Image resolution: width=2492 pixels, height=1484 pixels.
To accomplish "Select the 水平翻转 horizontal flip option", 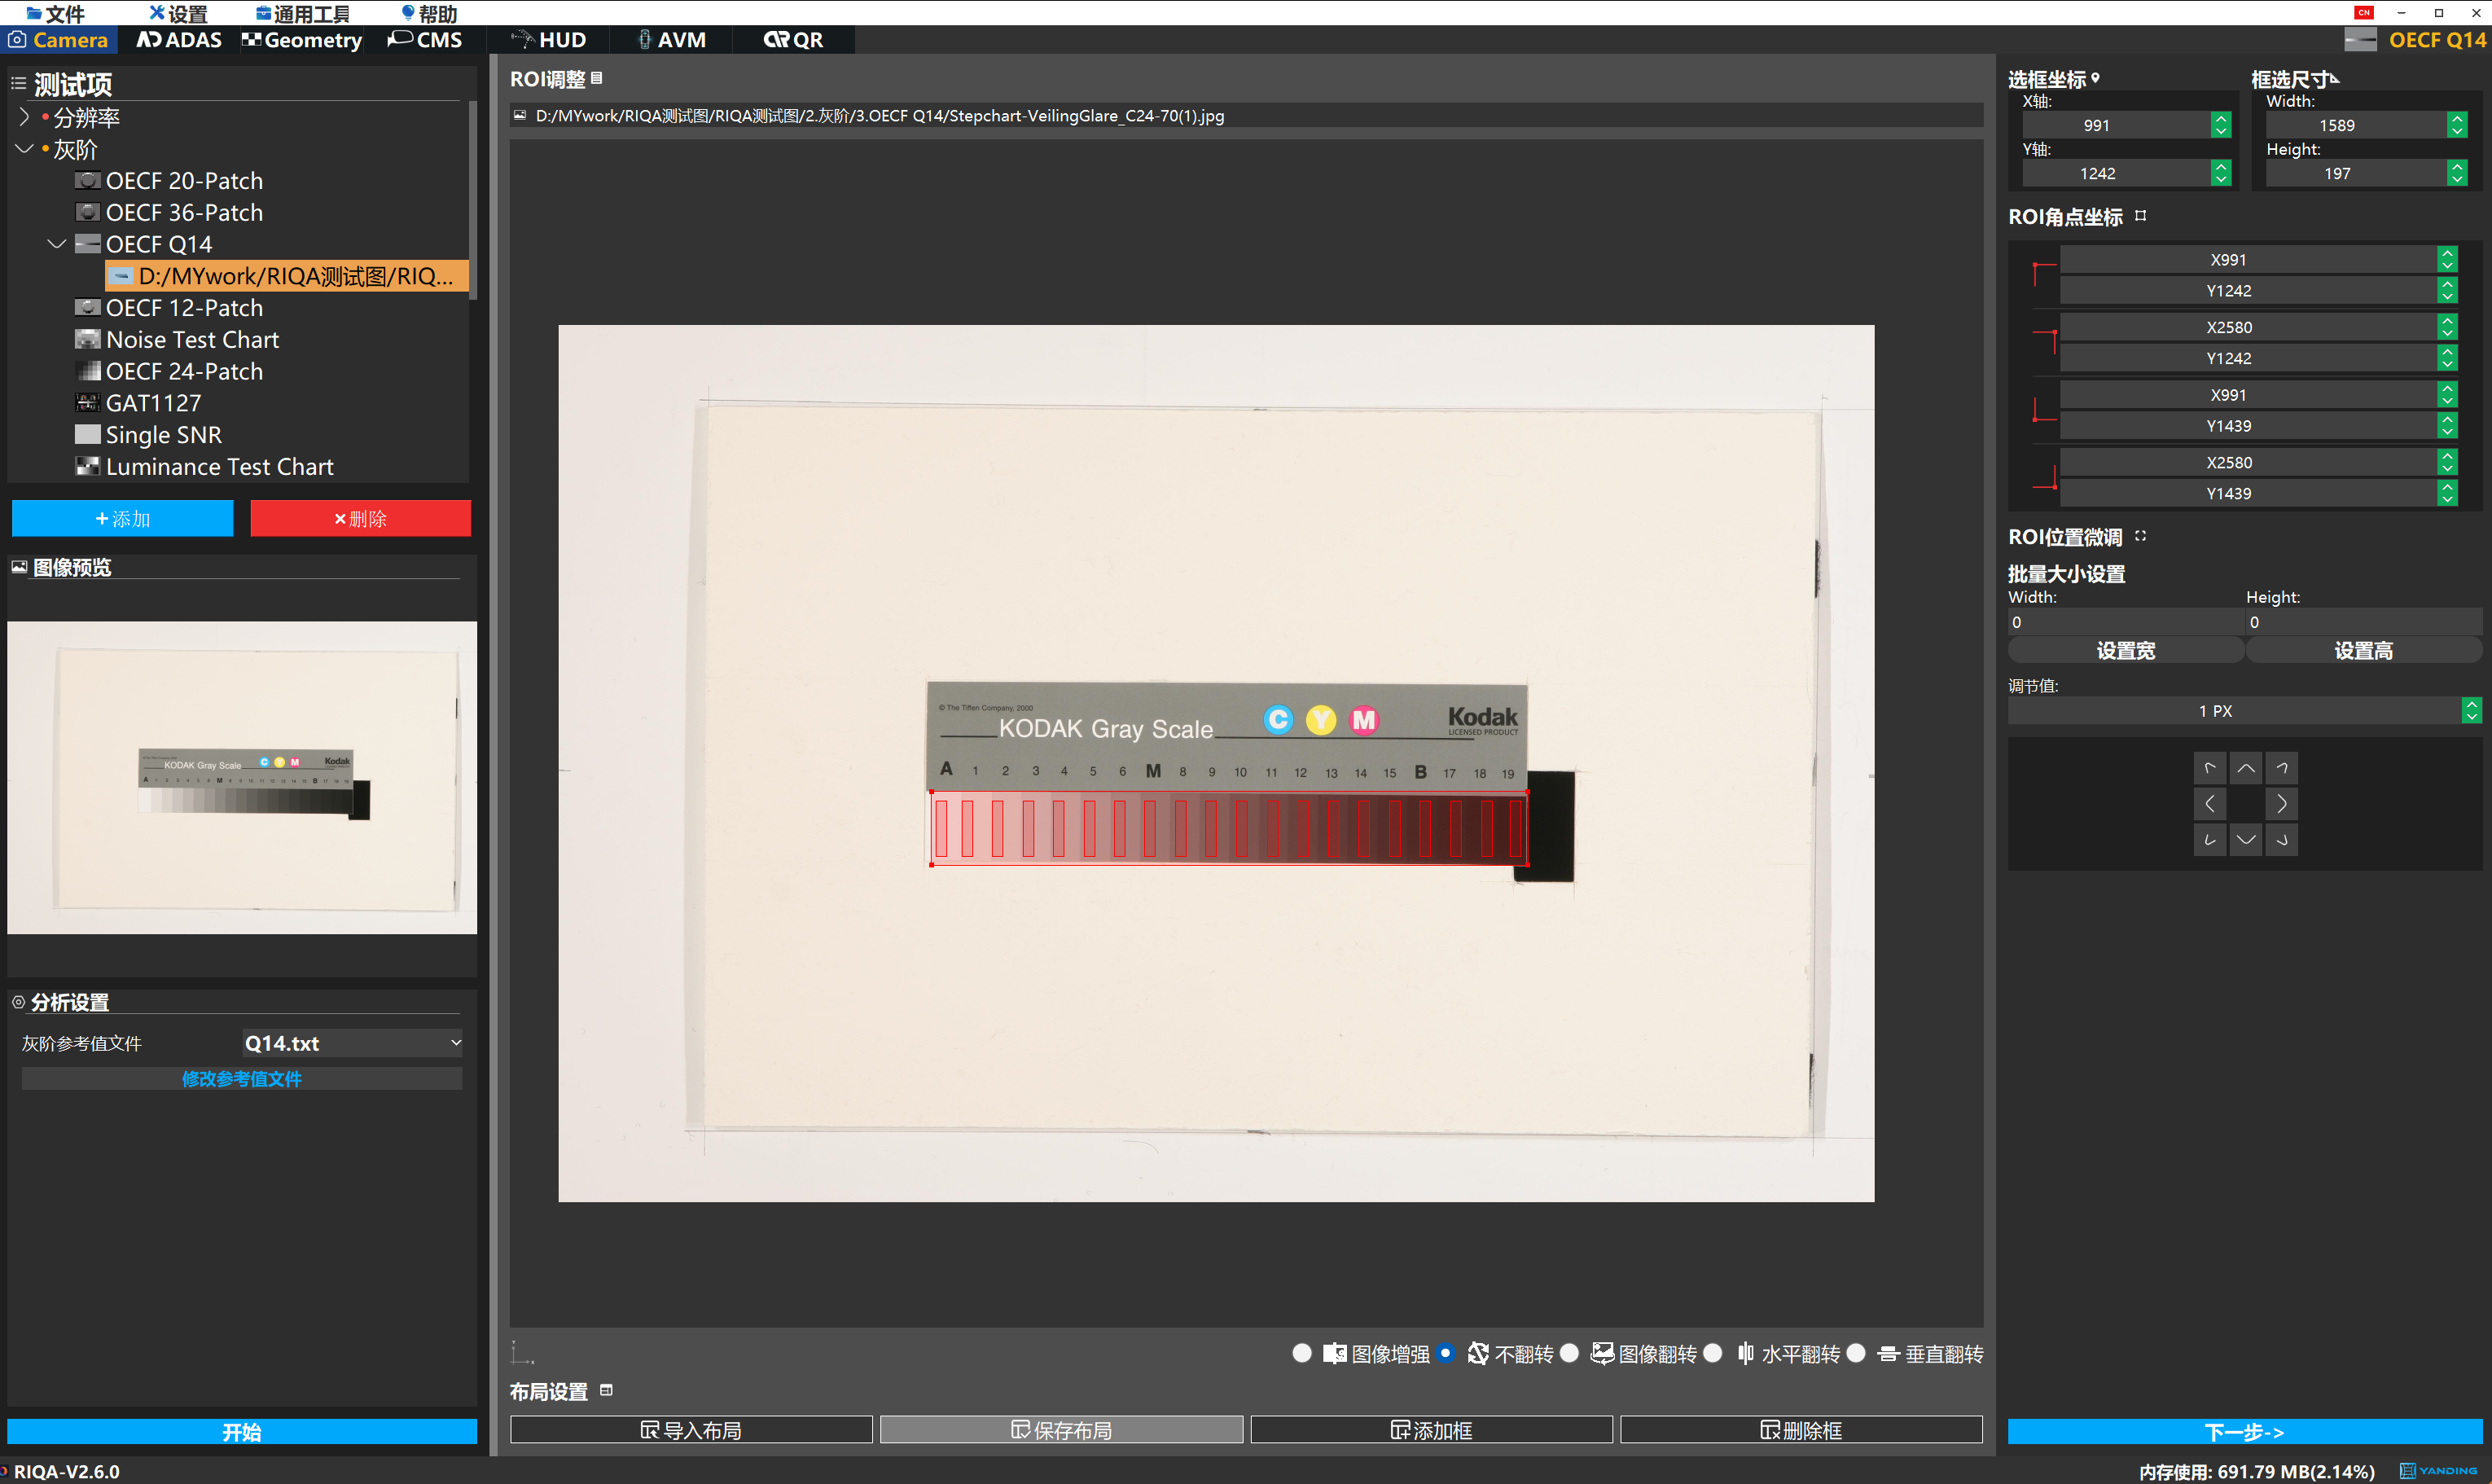I will click(1713, 1353).
